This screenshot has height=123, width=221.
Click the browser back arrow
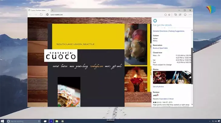pos(31,15)
